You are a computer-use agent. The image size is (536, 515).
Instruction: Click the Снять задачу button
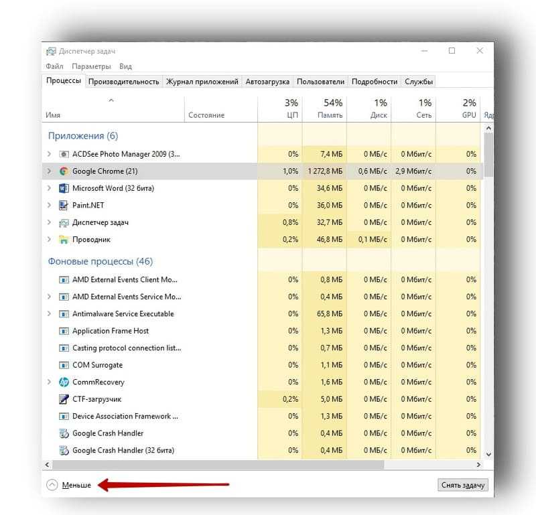pos(463,485)
